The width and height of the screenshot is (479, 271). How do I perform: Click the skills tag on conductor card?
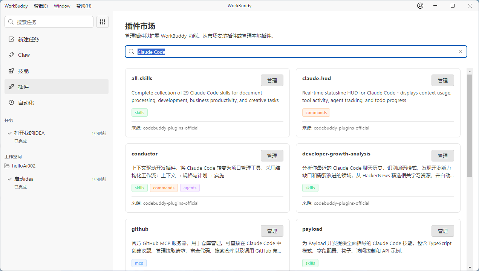(x=139, y=188)
